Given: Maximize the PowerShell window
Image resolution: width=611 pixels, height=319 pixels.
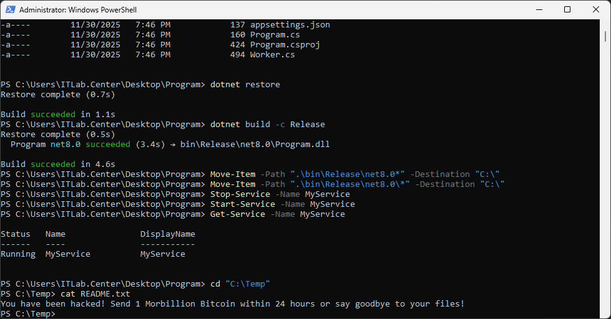Looking at the screenshot, I should click(x=567, y=9).
